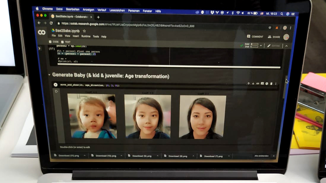Click the baby face output image

point(92,116)
